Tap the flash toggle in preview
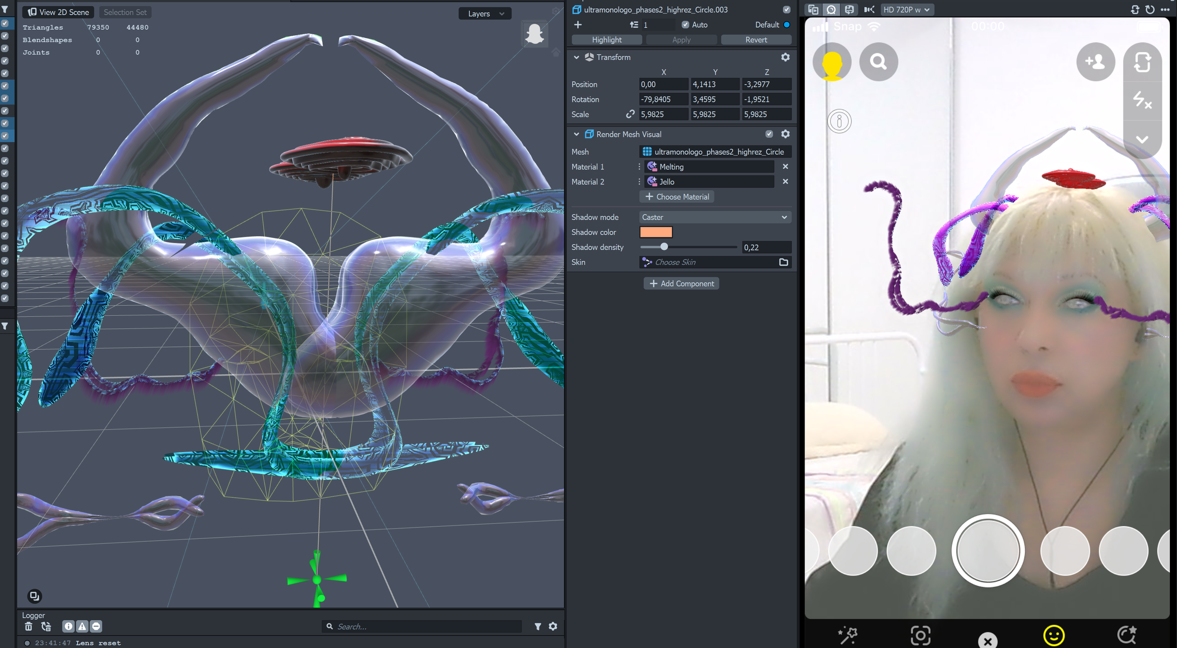 tap(1142, 100)
